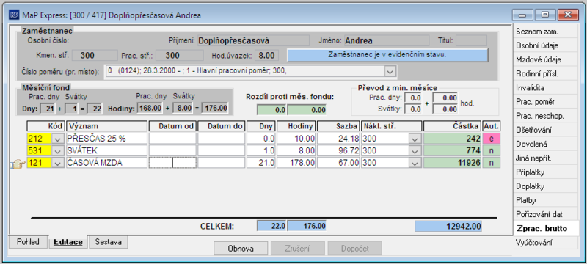Click the monthly fund hours total 176.00
The image size is (587, 264).
pyautogui.click(x=214, y=109)
